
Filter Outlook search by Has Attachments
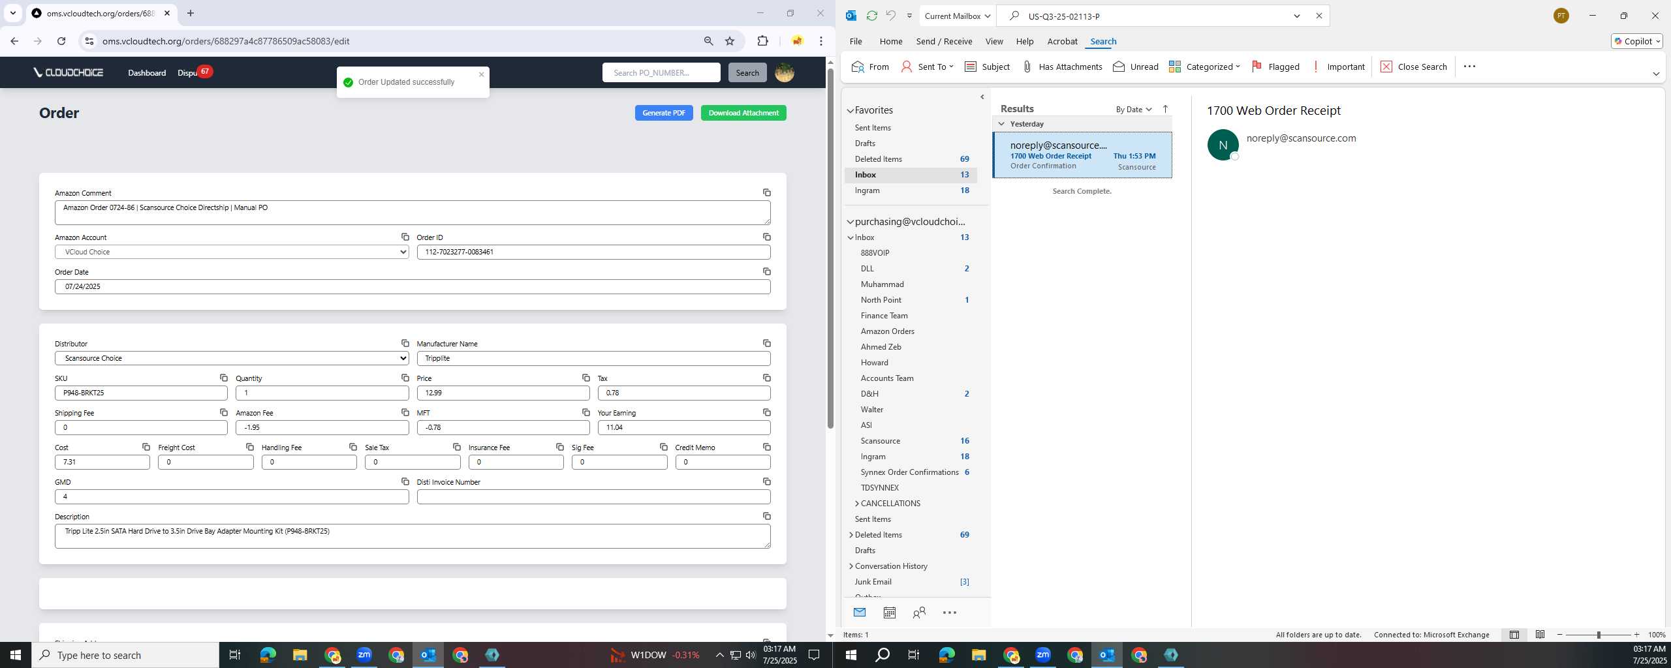pos(1062,67)
